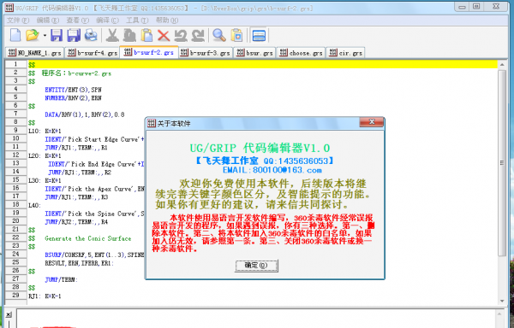
Task: Click the editor vertical scrollbar thumb
Action: click(x=502, y=162)
